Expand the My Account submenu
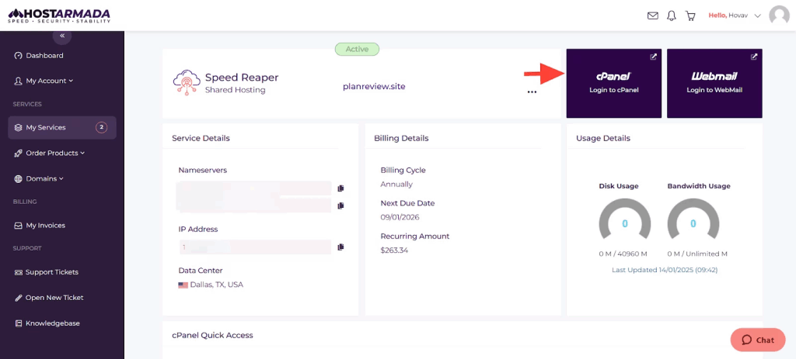Viewport: 796px width, 359px height. pyautogui.click(x=50, y=81)
